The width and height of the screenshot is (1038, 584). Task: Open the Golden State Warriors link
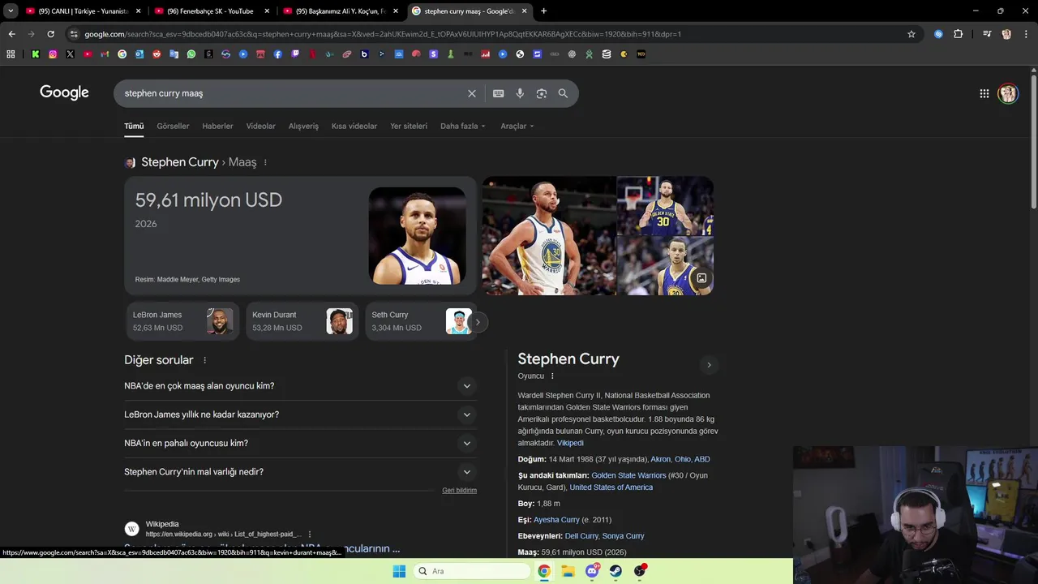pos(628,475)
